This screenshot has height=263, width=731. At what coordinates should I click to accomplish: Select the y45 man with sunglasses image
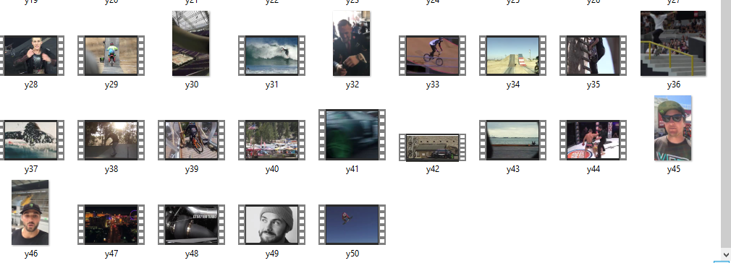click(672, 128)
